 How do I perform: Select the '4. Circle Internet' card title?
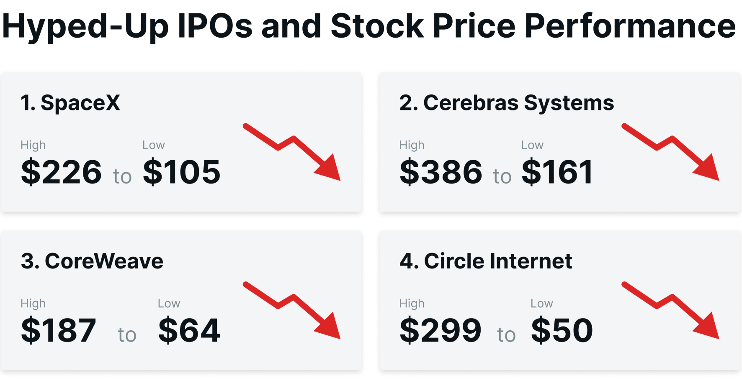(x=486, y=261)
